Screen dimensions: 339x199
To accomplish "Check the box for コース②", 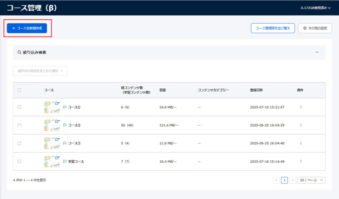I will (x=20, y=125).
